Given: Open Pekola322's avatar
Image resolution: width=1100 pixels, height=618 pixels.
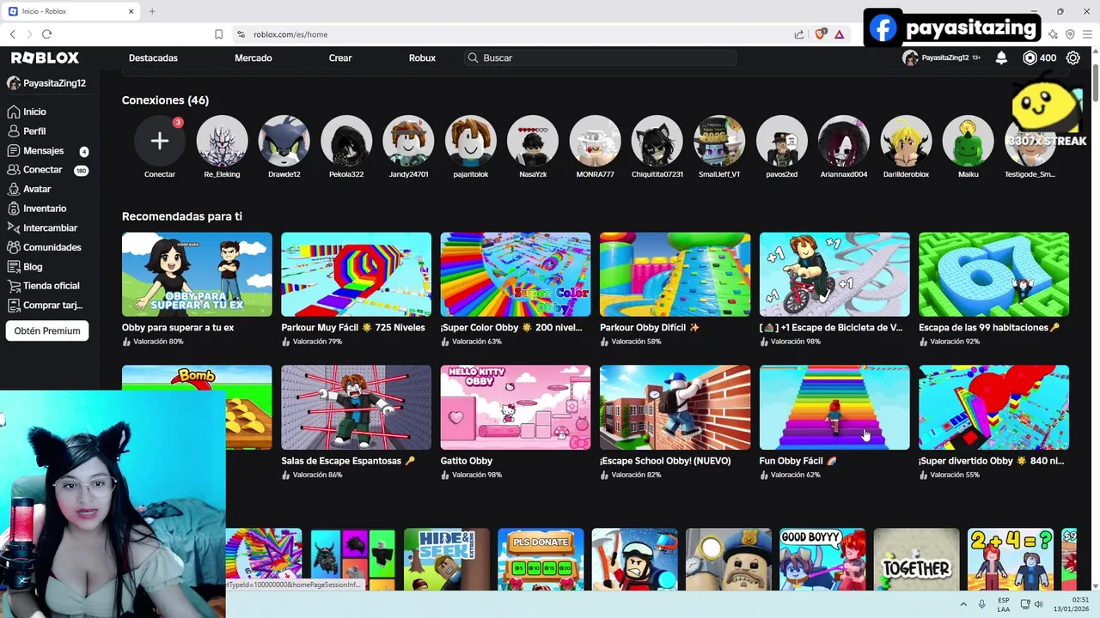Looking at the screenshot, I should 346,141.
